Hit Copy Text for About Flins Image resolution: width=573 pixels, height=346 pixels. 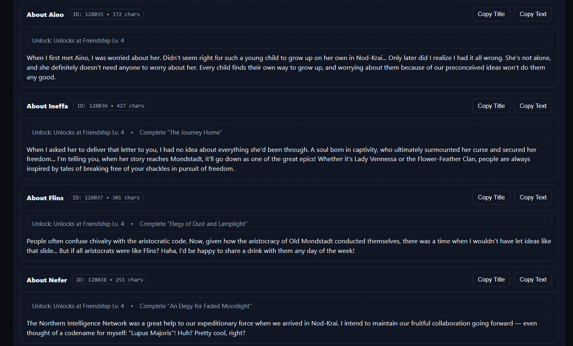[x=533, y=198]
